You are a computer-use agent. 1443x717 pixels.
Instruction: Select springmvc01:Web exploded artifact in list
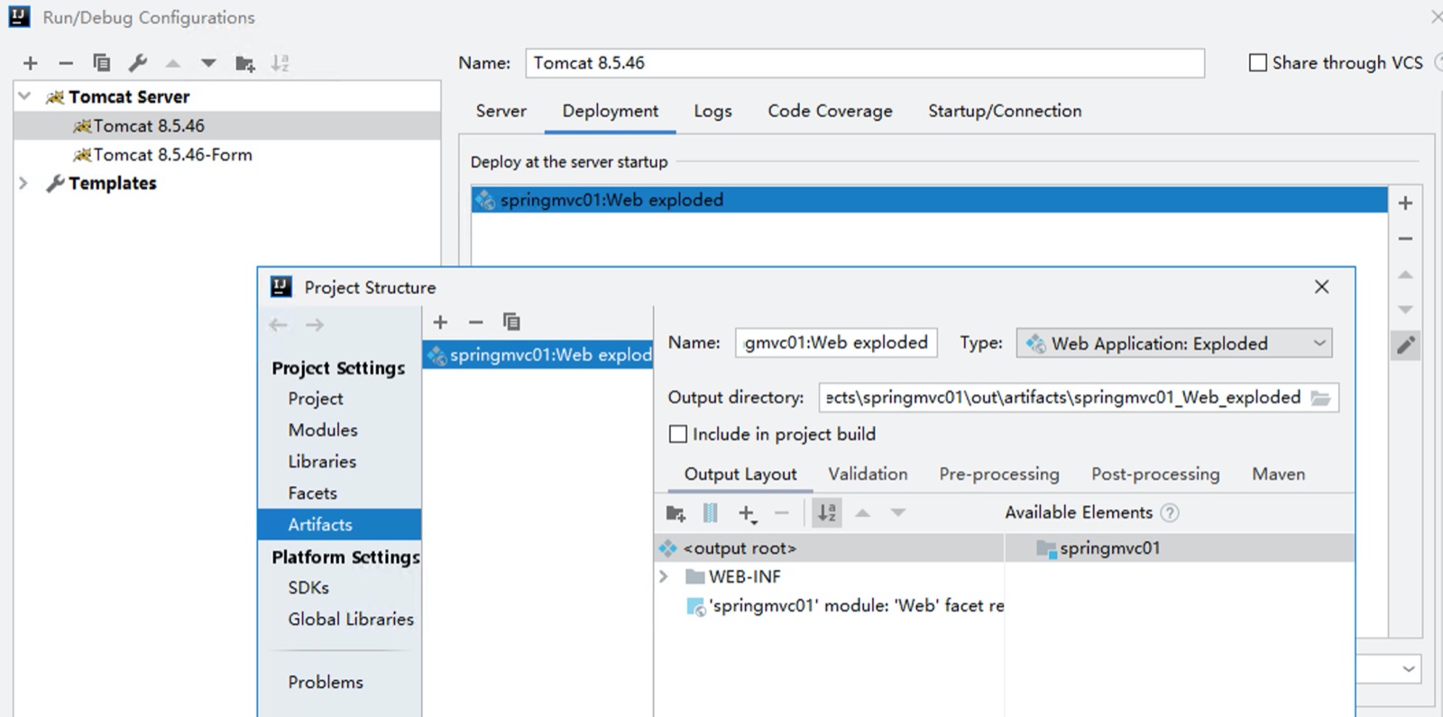point(538,355)
